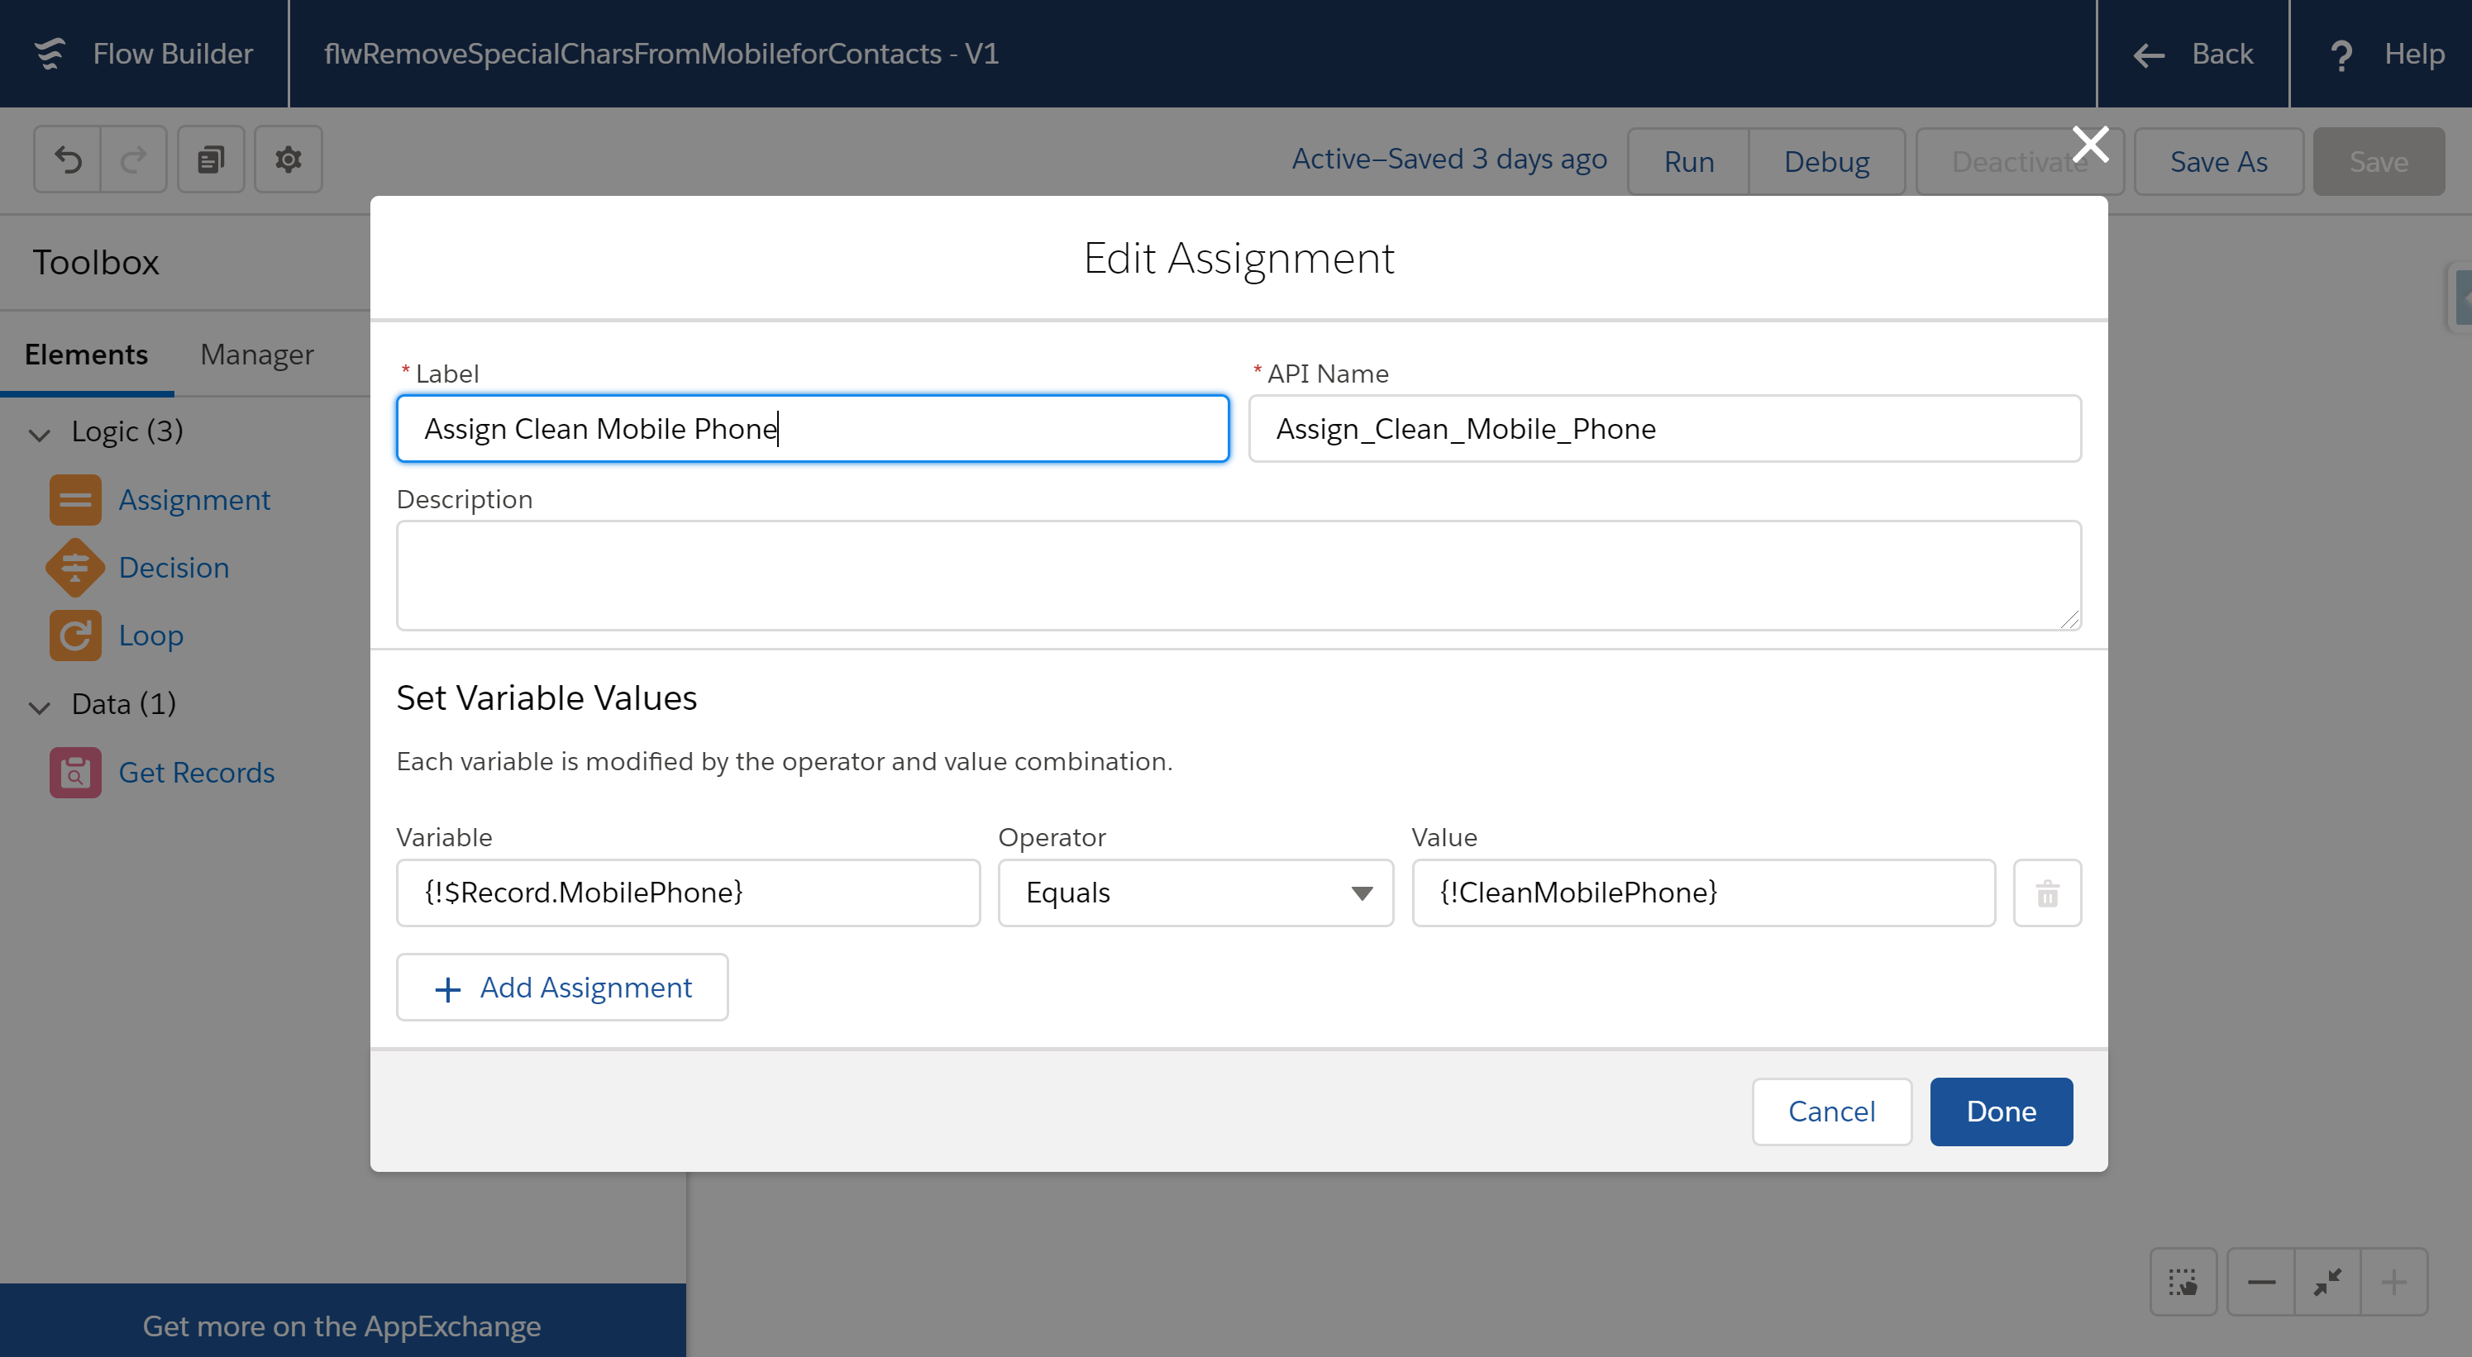Viewport: 2472px width, 1357px height.
Task: Click the Undo icon in the toolbar
Action: (x=66, y=160)
